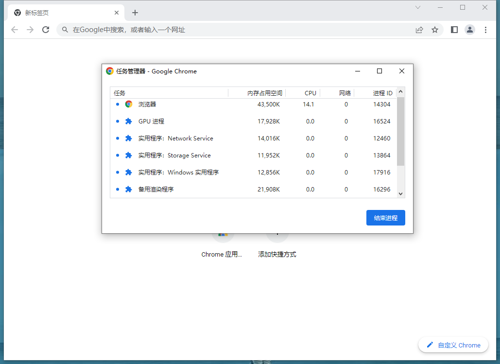Click the puzzle icon beside Storage Service
Viewport: 500px width, 364px height.
tap(128, 156)
